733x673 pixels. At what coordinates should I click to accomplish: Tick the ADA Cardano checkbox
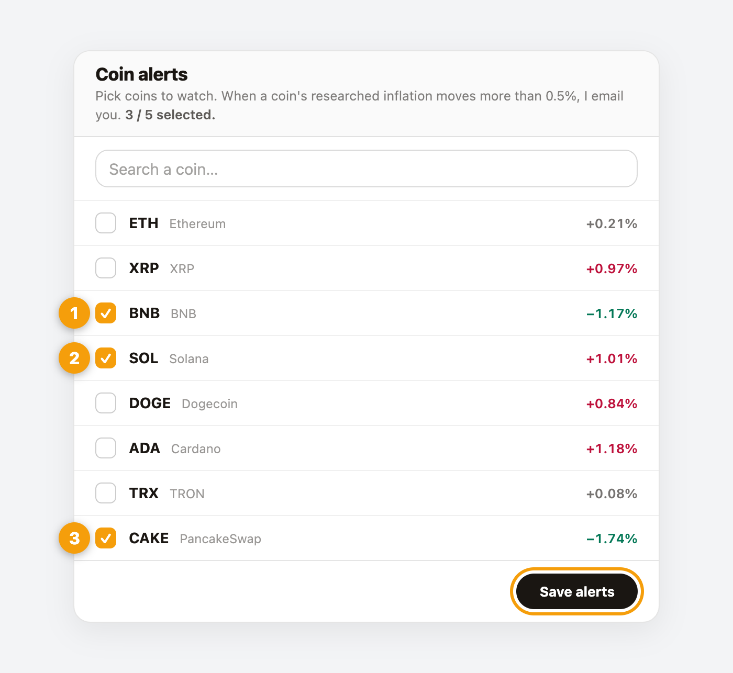tap(106, 448)
